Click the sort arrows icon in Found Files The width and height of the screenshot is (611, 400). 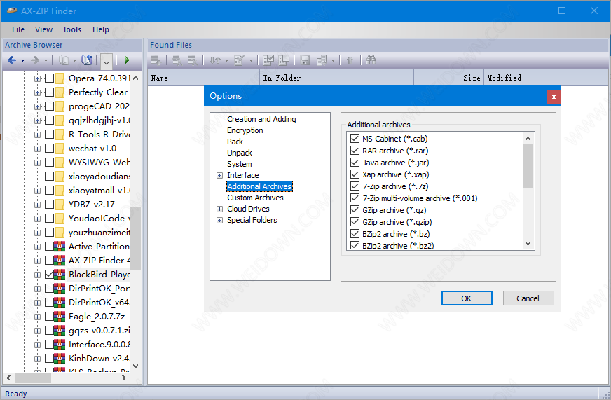215,60
